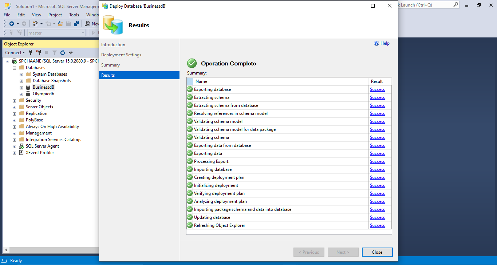Expand the Database Snapshots node
This screenshot has height=265, width=497.
21,81
